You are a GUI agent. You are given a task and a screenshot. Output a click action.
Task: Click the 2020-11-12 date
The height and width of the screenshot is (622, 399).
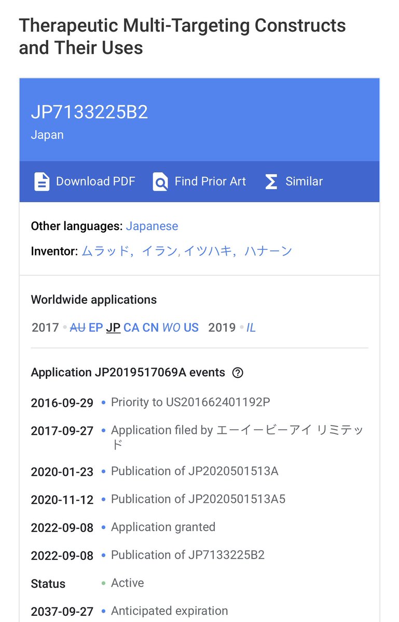pyautogui.click(x=62, y=500)
